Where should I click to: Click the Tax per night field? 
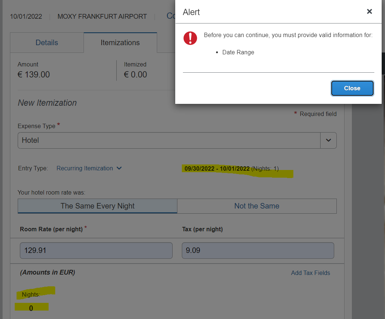coord(258,250)
